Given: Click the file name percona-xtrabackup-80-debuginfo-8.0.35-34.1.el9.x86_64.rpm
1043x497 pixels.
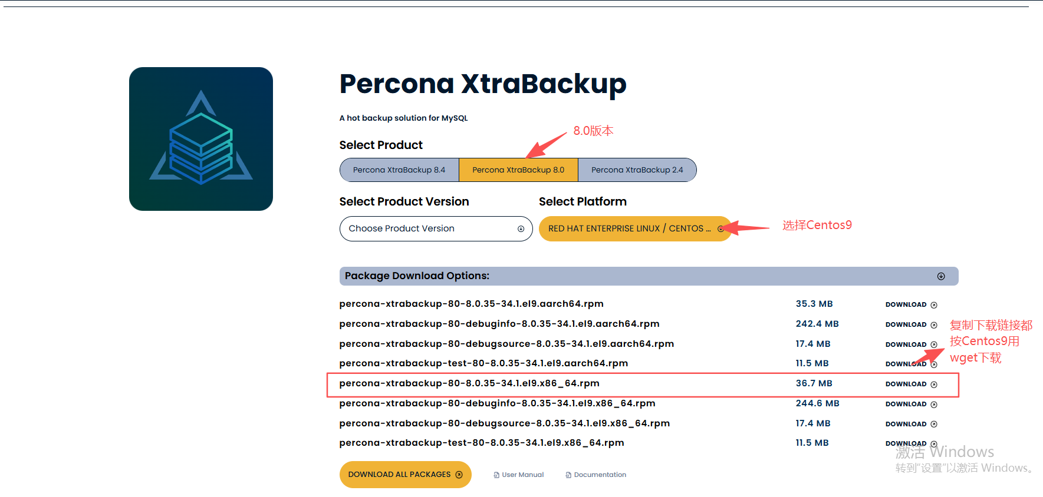Looking at the screenshot, I should coord(497,403).
